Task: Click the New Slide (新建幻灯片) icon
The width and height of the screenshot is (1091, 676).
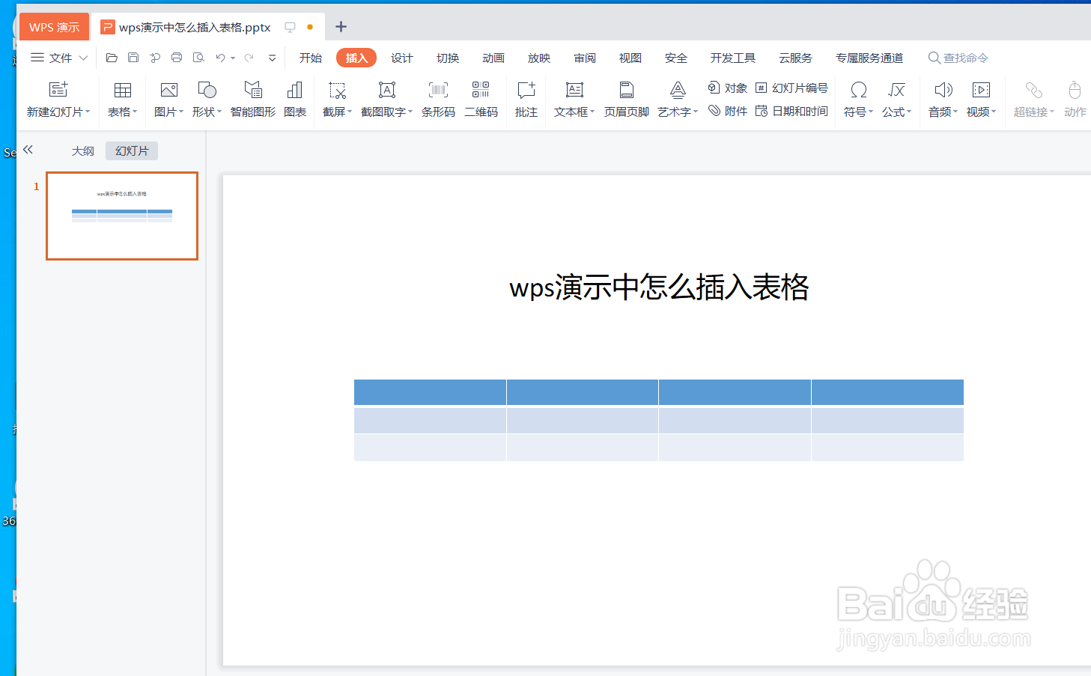Action: tap(58, 90)
